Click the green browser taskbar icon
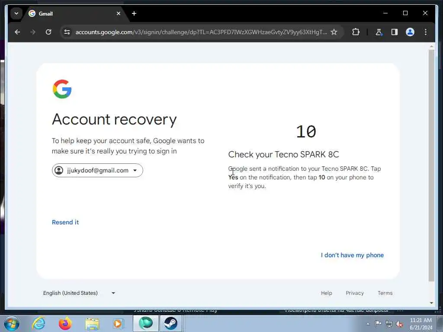 [146, 323]
